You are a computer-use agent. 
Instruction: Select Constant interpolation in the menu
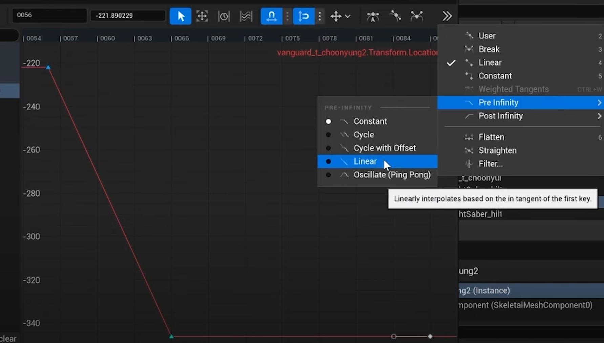click(495, 76)
